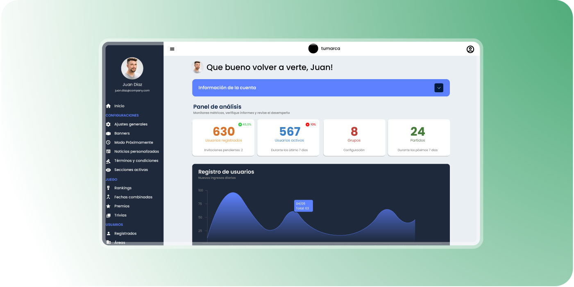
Task: Select Fechas combinadas in sidebar
Action: [133, 197]
